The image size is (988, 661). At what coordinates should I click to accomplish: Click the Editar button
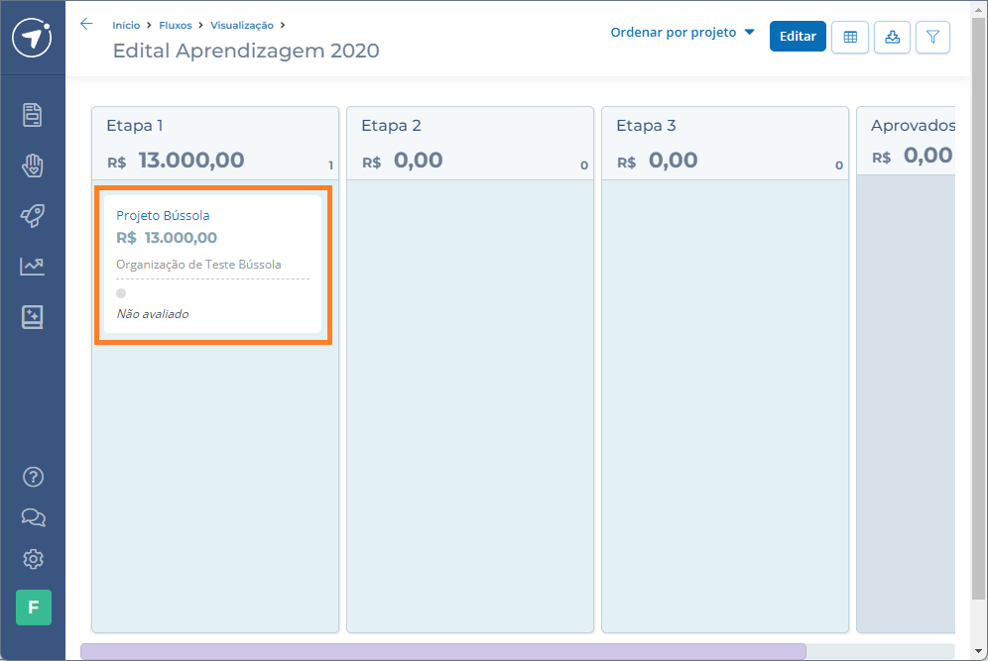tap(798, 37)
